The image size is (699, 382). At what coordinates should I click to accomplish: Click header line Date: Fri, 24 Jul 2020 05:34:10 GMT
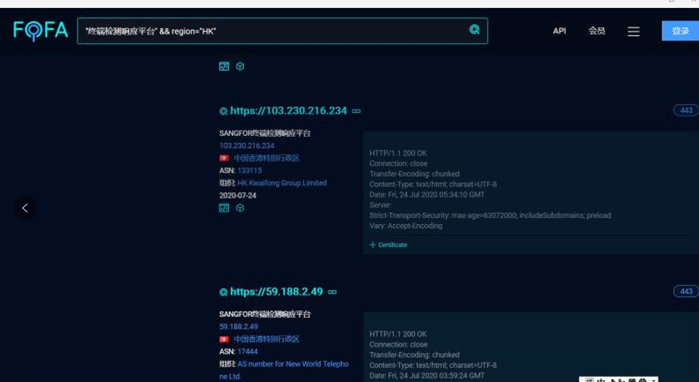[427, 195]
